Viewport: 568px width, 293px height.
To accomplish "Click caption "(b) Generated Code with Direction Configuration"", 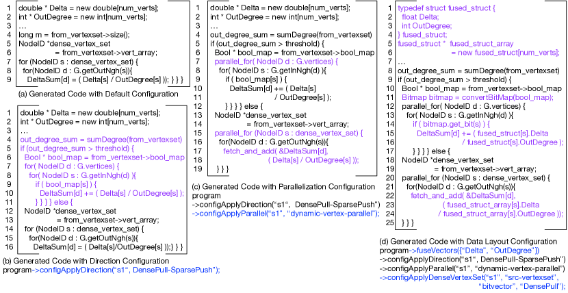I will (x=86, y=261).
